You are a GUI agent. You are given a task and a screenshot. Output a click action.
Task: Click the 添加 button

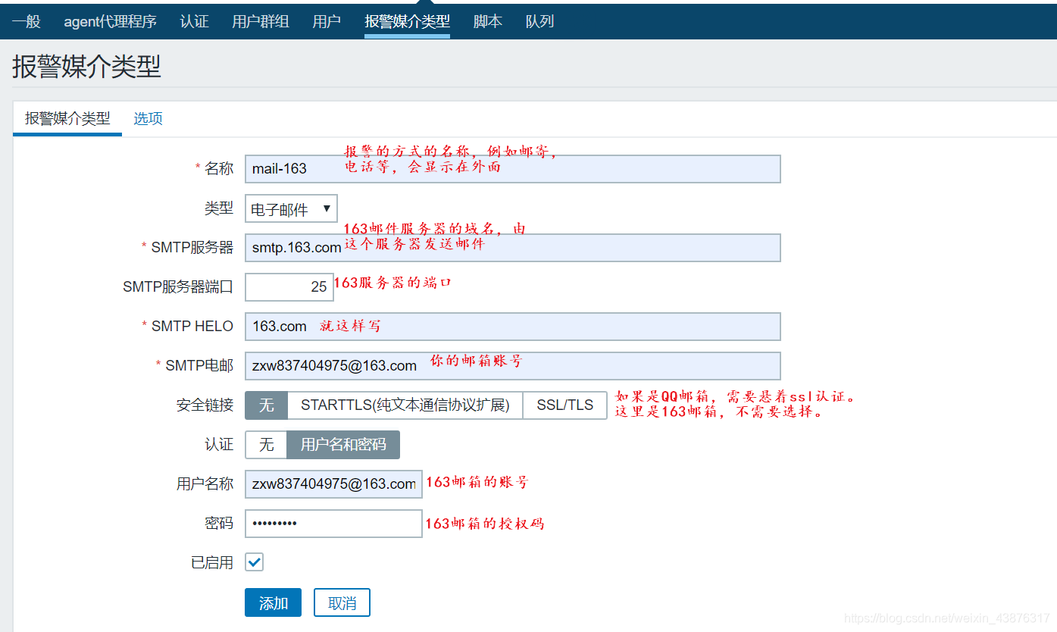click(273, 602)
